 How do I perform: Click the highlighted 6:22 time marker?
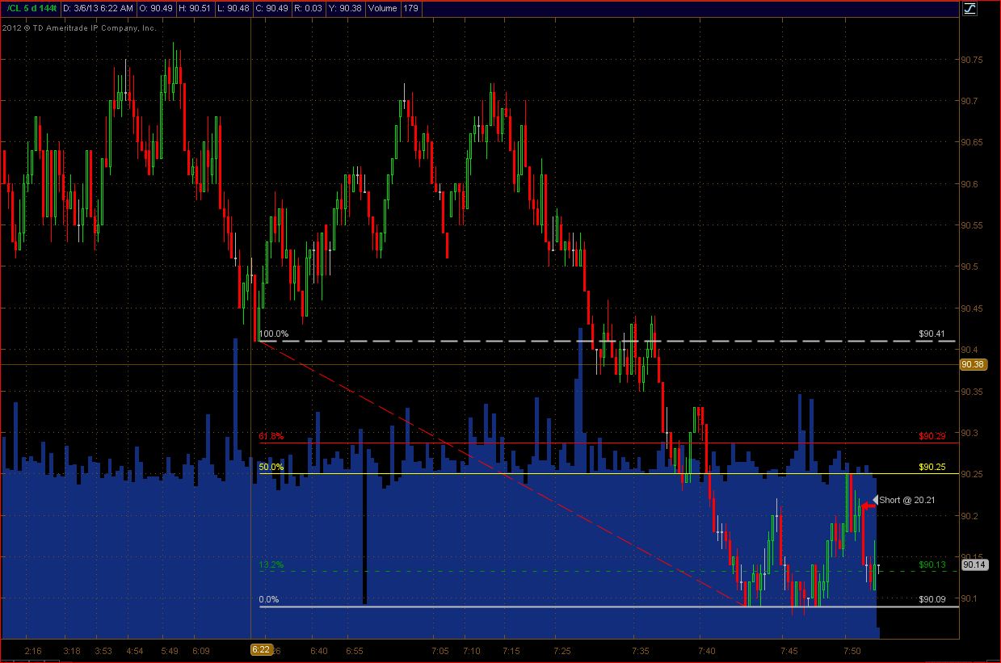point(261,650)
